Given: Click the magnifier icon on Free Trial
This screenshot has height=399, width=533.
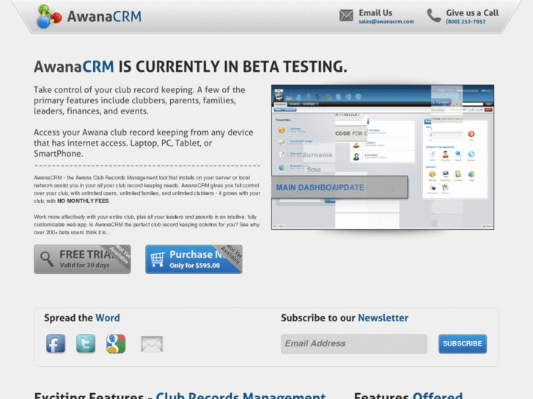Looking at the screenshot, I should pos(47,259).
